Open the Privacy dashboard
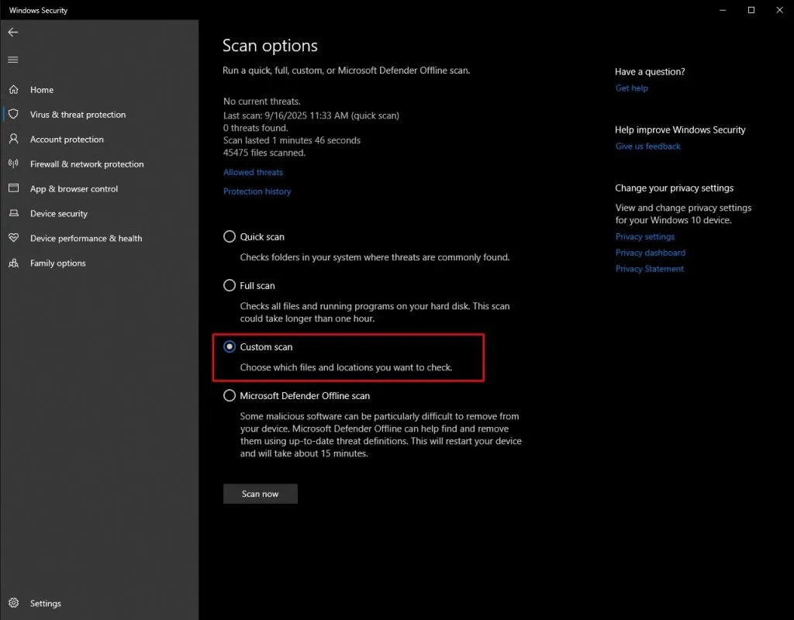 pos(651,252)
